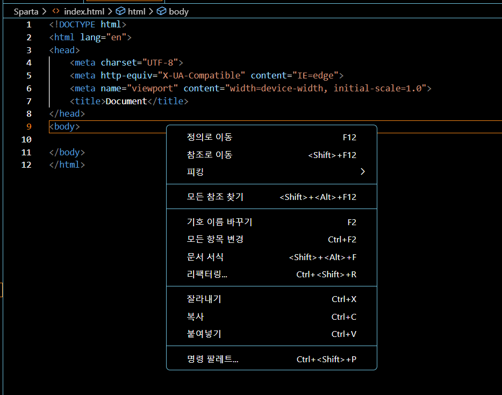Screen dimensions: 502x395
Task: Select 모든 참조 찾기 menu entry
Action: (271, 197)
